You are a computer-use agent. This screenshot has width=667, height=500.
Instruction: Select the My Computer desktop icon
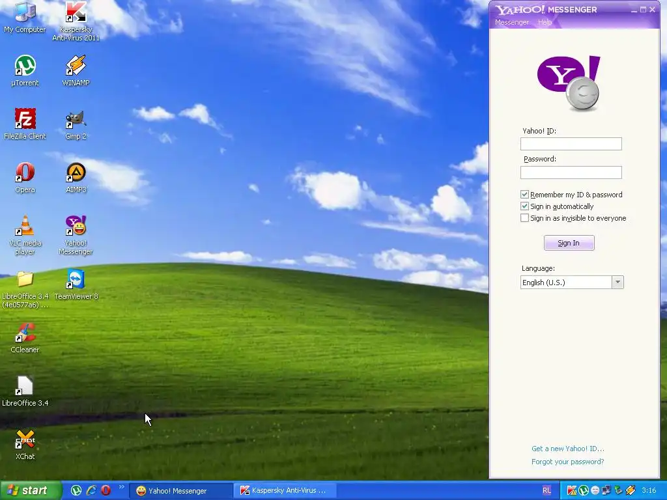point(25,17)
